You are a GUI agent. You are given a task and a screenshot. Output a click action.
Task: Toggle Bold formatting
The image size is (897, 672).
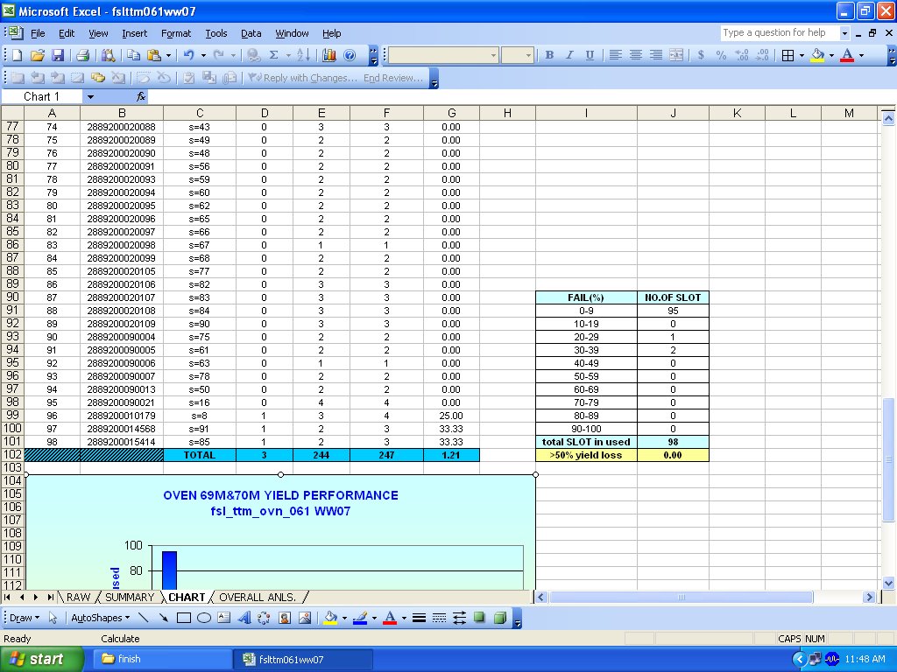click(x=549, y=55)
